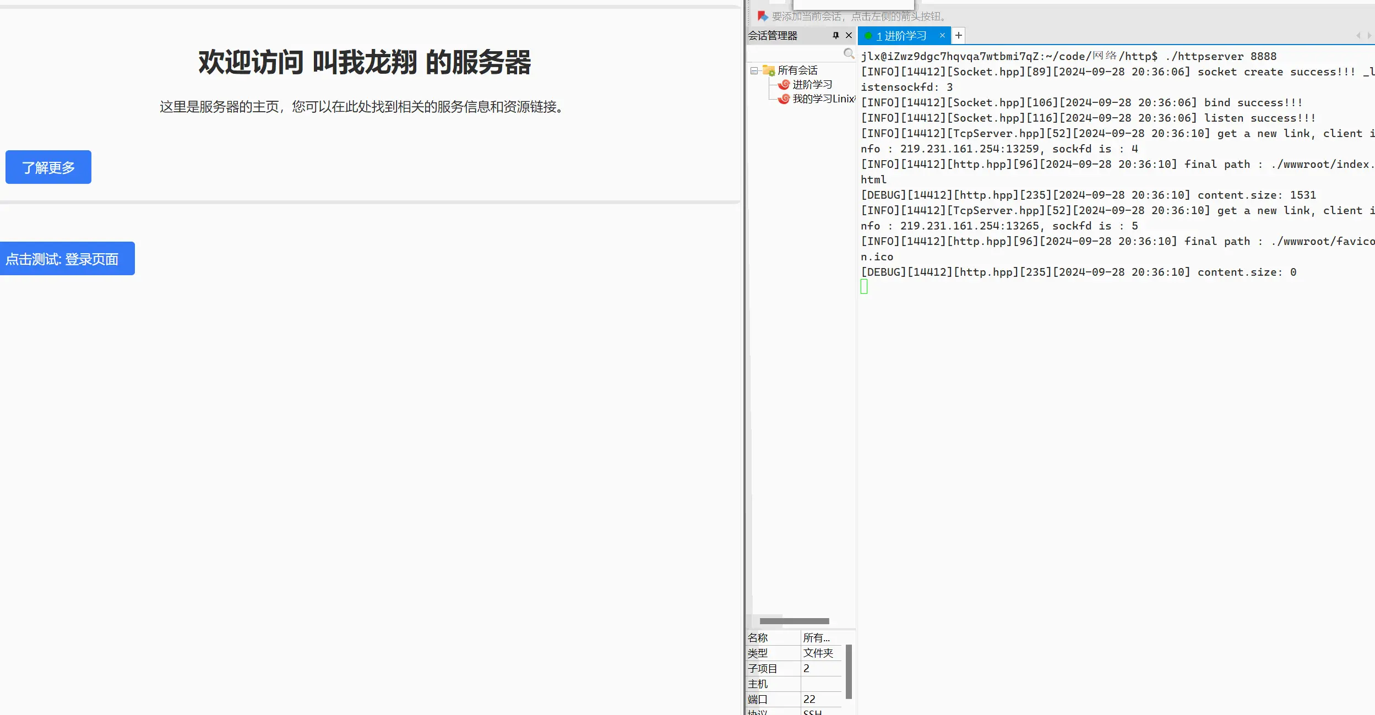Click the 我的学习Linix tree item snail icon
Viewport: 1375px width, 715px height.
pos(784,99)
